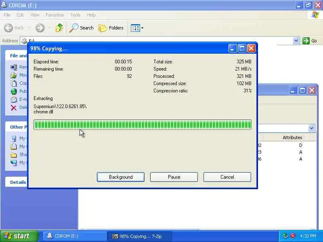Open Search in the Explorer toolbar
The width and height of the screenshot is (323, 242).
[81, 28]
